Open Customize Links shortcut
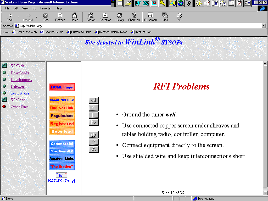Screen dimensions: 268x201 point(79,32)
